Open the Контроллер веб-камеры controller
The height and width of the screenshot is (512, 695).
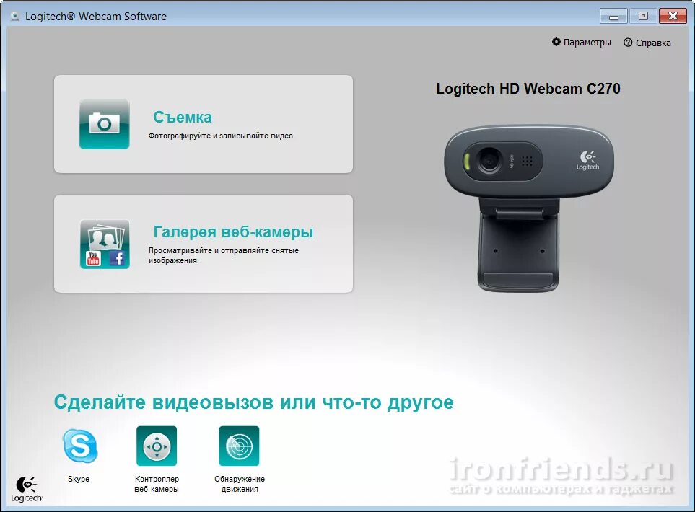pyautogui.click(x=157, y=445)
